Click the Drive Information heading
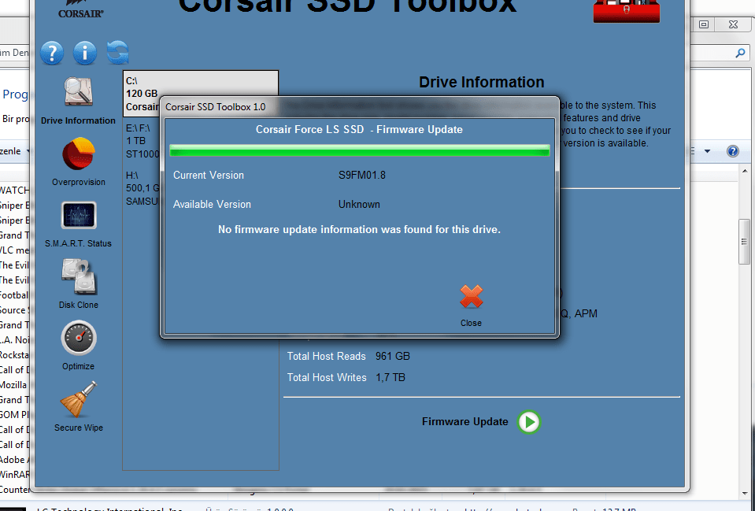Screen dimensions: 755x511 point(482,83)
